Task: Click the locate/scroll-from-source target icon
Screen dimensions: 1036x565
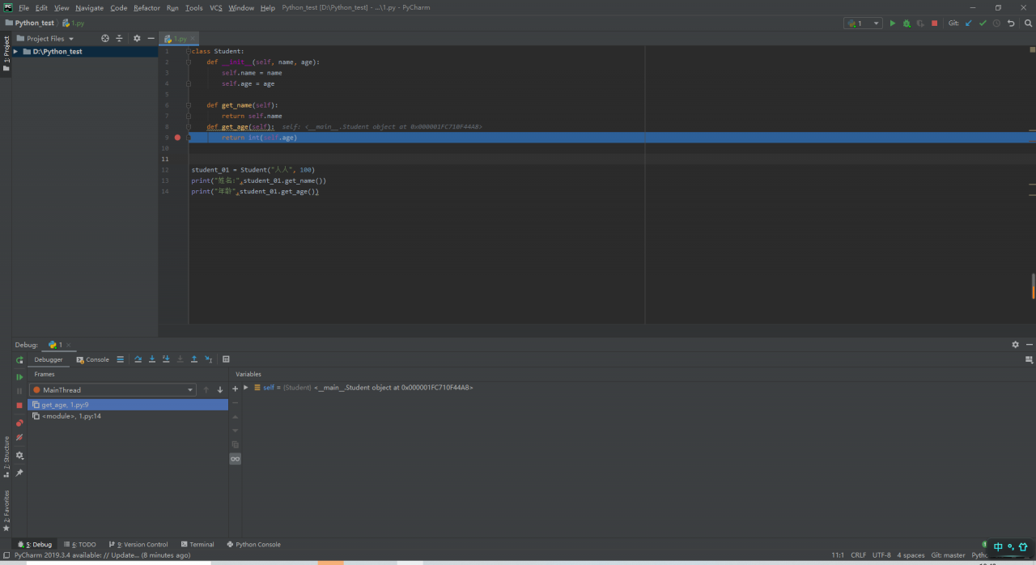Action: pyautogui.click(x=105, y=38)
